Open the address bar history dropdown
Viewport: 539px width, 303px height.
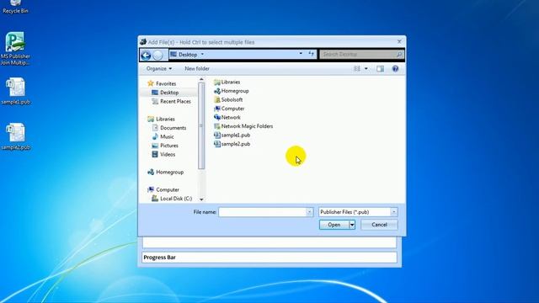(x=301, y=54)
